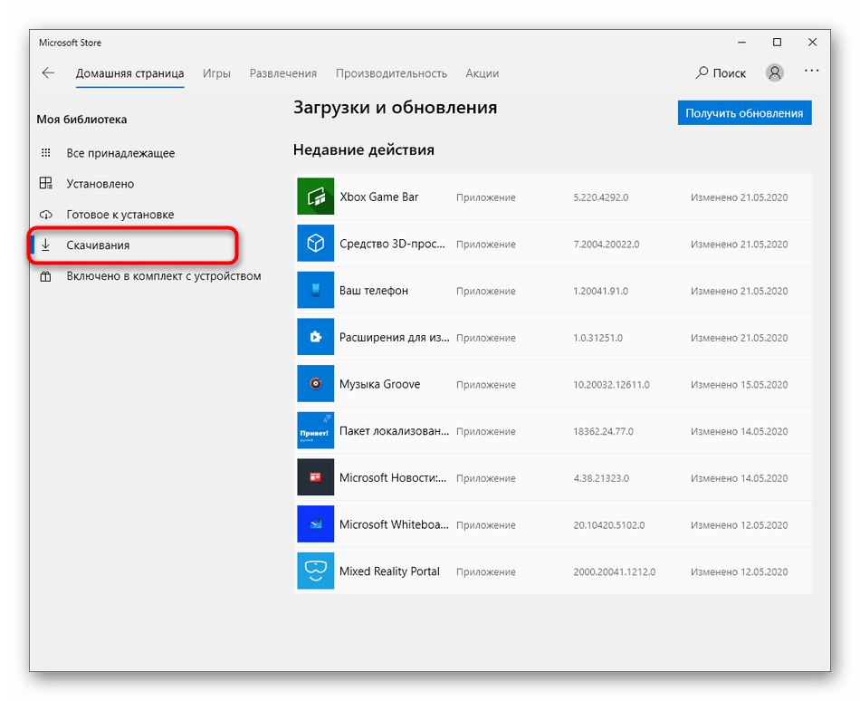Click the Xbox Game Bar app icon
860x701 pixels.
pyautogui.click(x=315, y=197)
